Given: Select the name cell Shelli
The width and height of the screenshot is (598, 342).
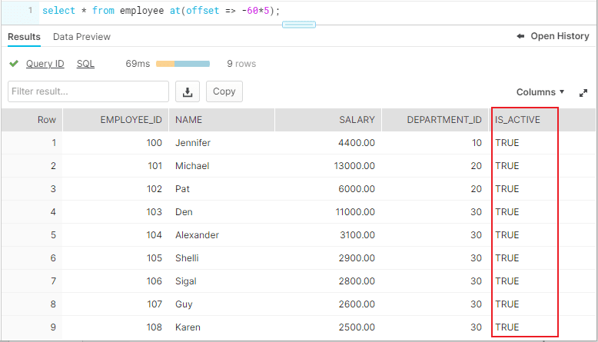Looking at the screenshot, I should [x=187, y=258].
